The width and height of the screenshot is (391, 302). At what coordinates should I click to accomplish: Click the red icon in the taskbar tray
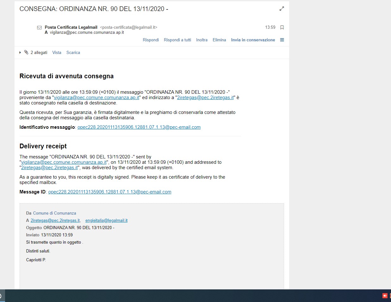point(385,296)
